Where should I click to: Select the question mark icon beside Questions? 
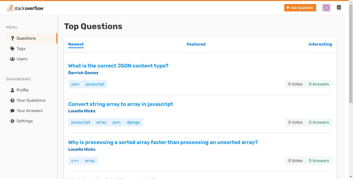coord(12,38)
